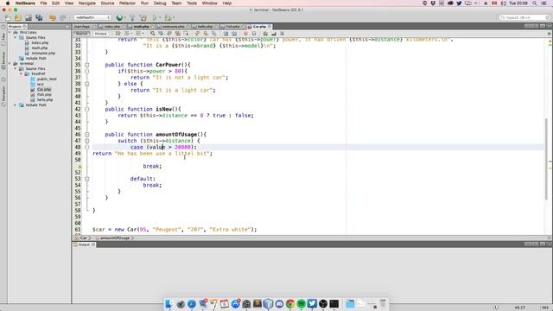Image resolution: width=553 pixels, height=311 pixels.
Task: Click the Redo toolbar icon
Action: [x=63, y=17]
